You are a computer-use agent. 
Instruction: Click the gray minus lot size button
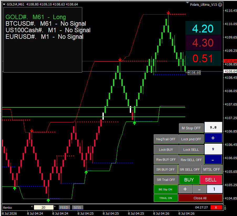199,189
